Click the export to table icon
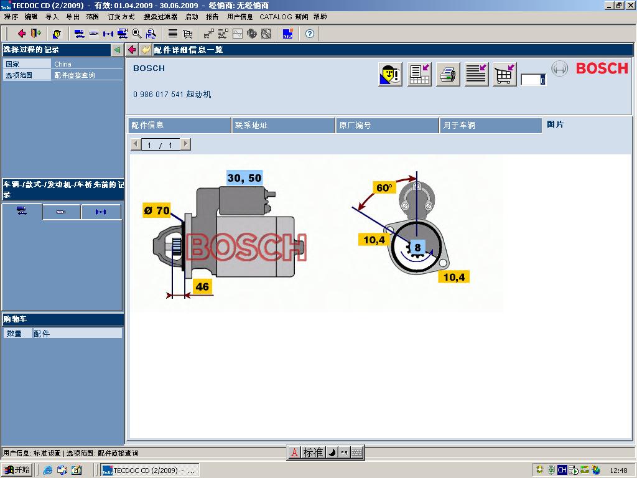The width and height of the screenshot is (637, 478). 419,75
